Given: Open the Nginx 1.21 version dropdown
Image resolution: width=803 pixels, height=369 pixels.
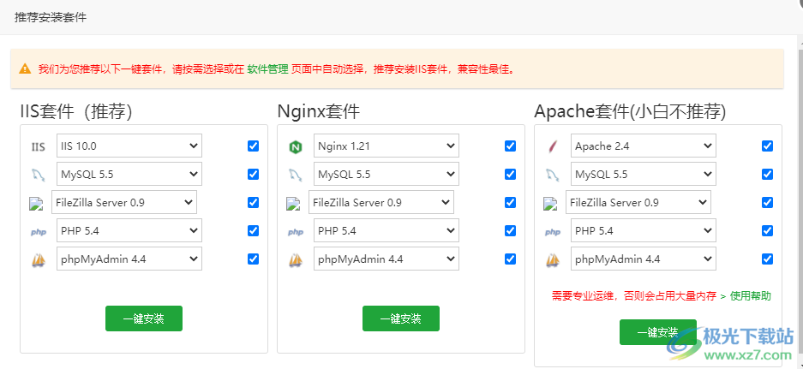Looking at the screenshot, I should pyautogui.click(x=387, y=146).
